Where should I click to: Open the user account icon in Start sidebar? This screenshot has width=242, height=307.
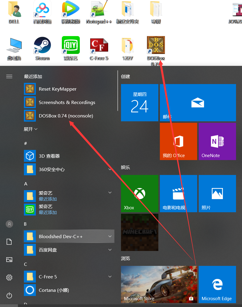(x=9, y=224)
